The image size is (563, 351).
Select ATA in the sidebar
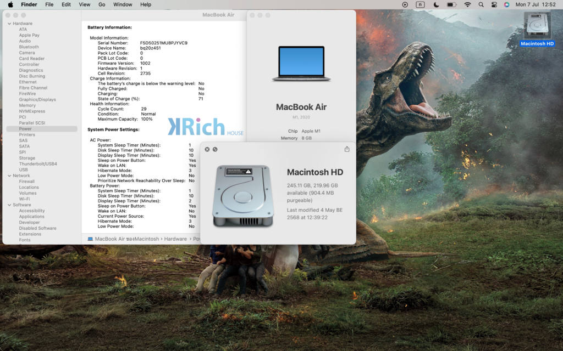click(x=23, y=30)
